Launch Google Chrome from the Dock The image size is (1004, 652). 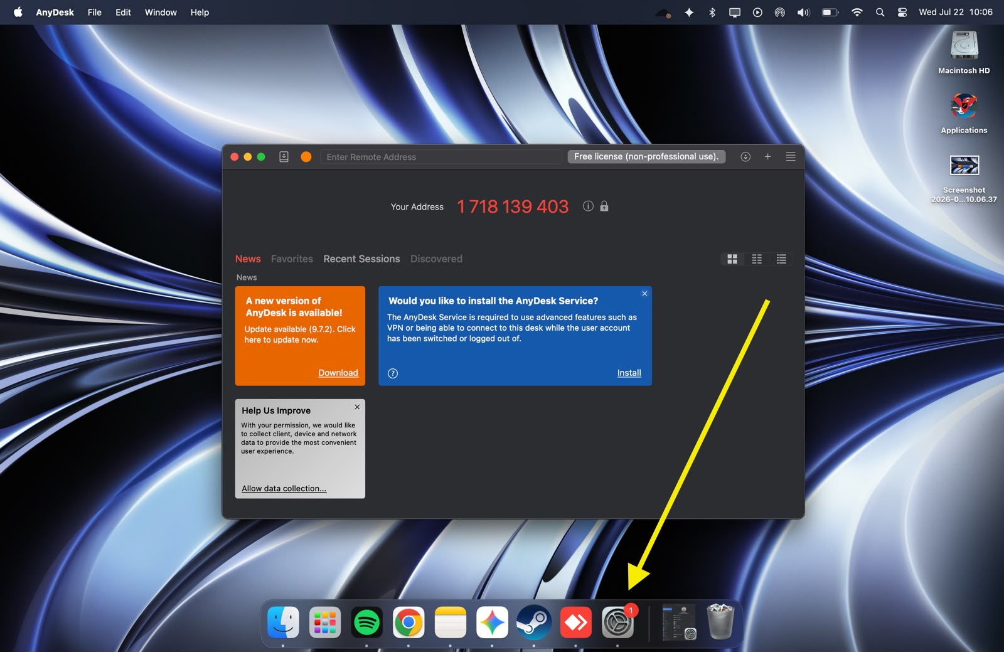click(x=409, y=623)
